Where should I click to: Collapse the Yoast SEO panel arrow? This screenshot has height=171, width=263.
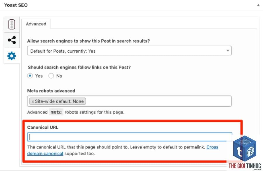[x=258, y=5]
